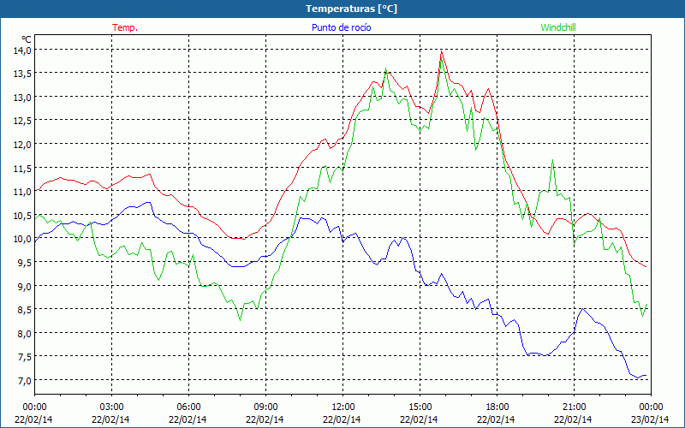This screenshot has width=685, height=428.
Task: Click the 10,0 y-axis label
Action: pyautogui.click(x=22, y=239)
